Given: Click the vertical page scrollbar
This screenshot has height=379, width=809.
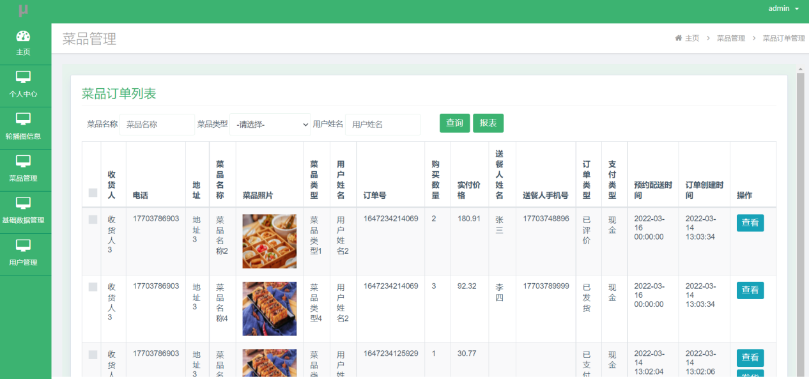Looking at the screenshot, I should tap(800, 224).
